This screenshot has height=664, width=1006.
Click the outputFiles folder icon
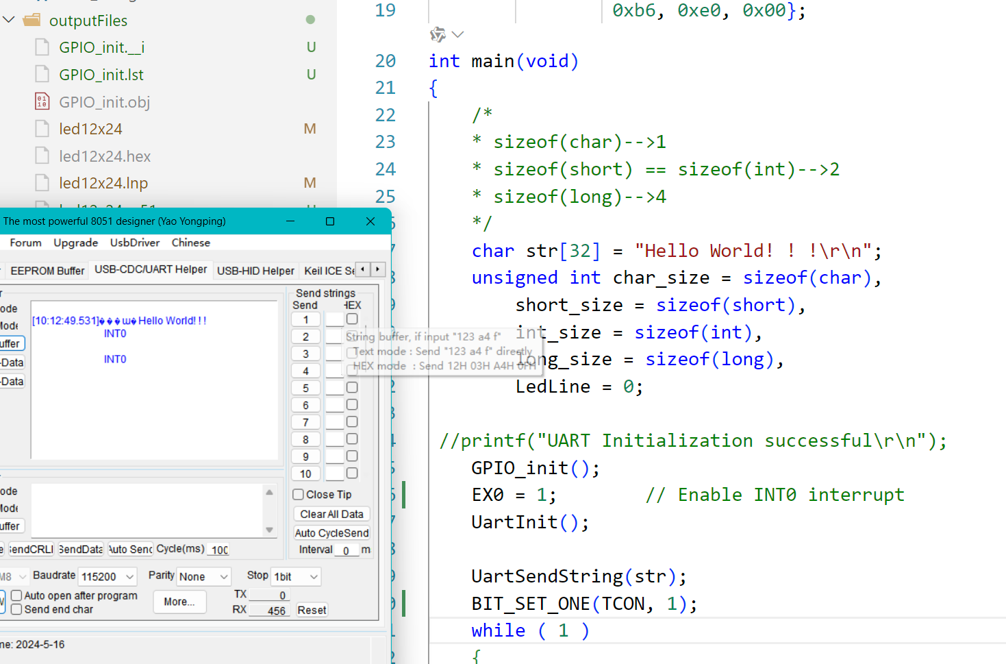32,20
